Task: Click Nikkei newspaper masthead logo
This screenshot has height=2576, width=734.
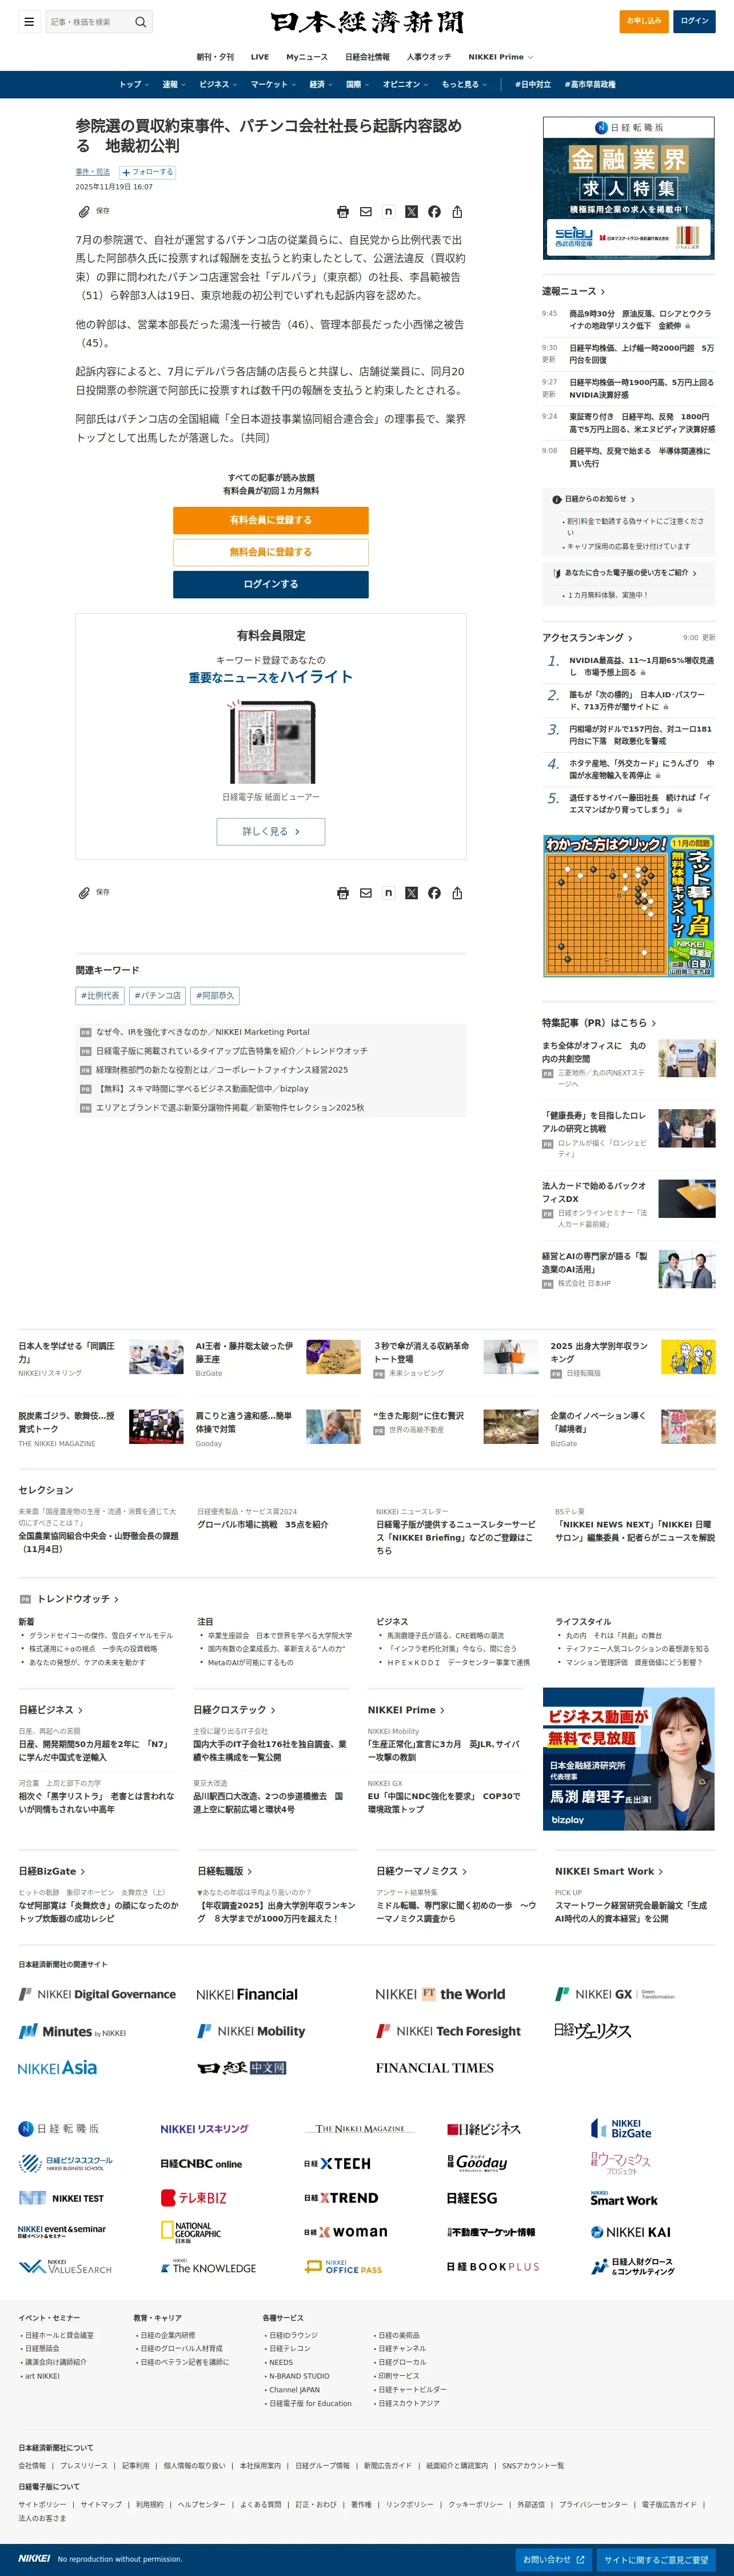Action: [x=366, y=22]
